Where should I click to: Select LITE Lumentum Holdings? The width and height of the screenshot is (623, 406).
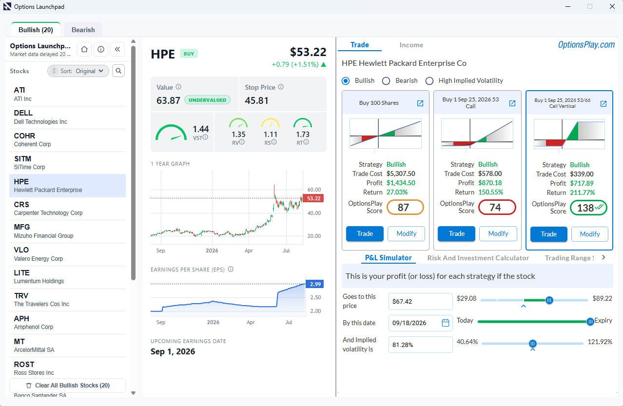click(67, 277)
